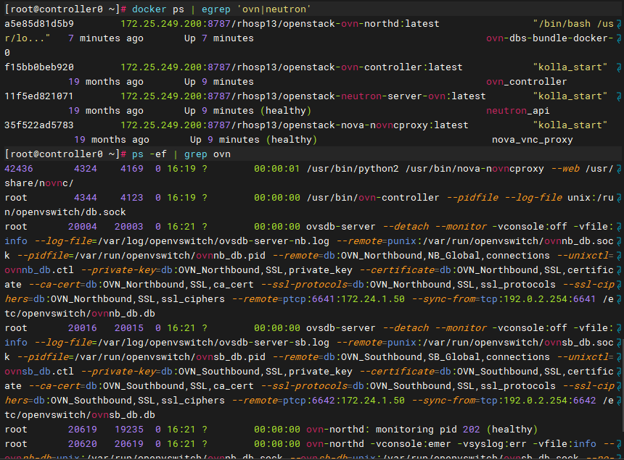This screenshot has height=460, width=624.
Task: Click the line-wrap arrow after "/bin/bash /us"
Action: point(619,24)
